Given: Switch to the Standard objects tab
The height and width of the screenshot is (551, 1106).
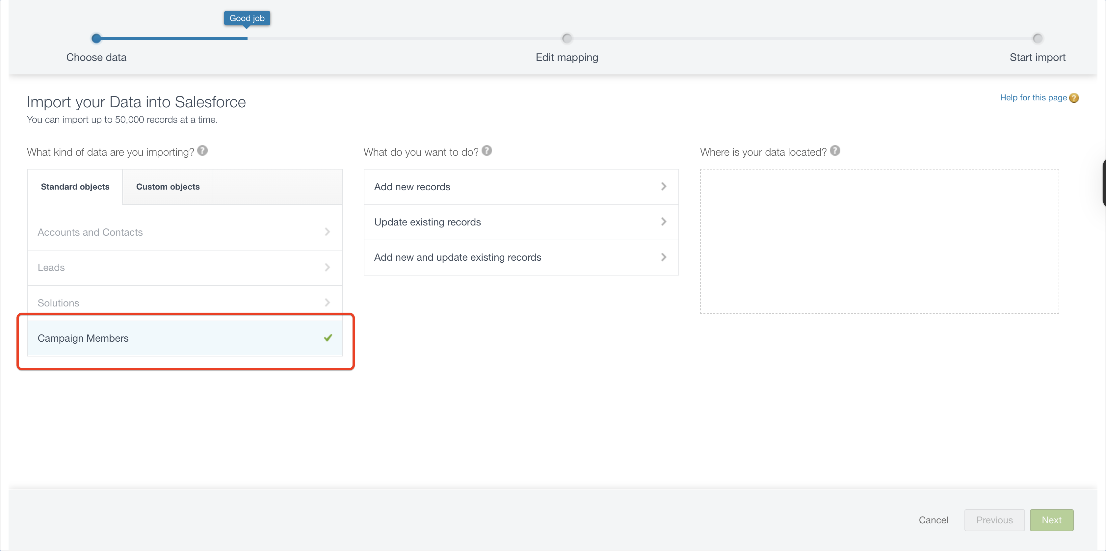Looking at the screenshot, I should pos(75,187).
